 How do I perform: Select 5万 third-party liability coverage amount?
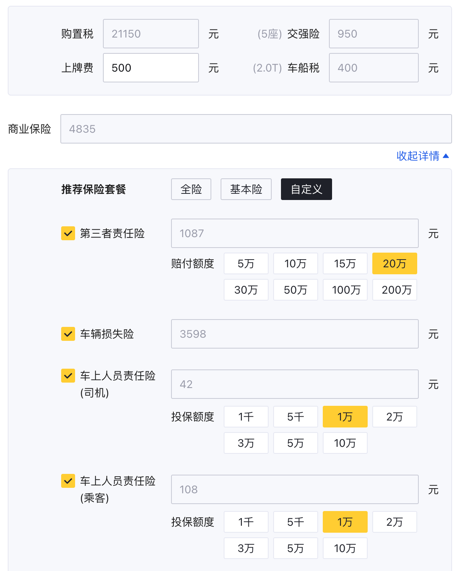246,263
